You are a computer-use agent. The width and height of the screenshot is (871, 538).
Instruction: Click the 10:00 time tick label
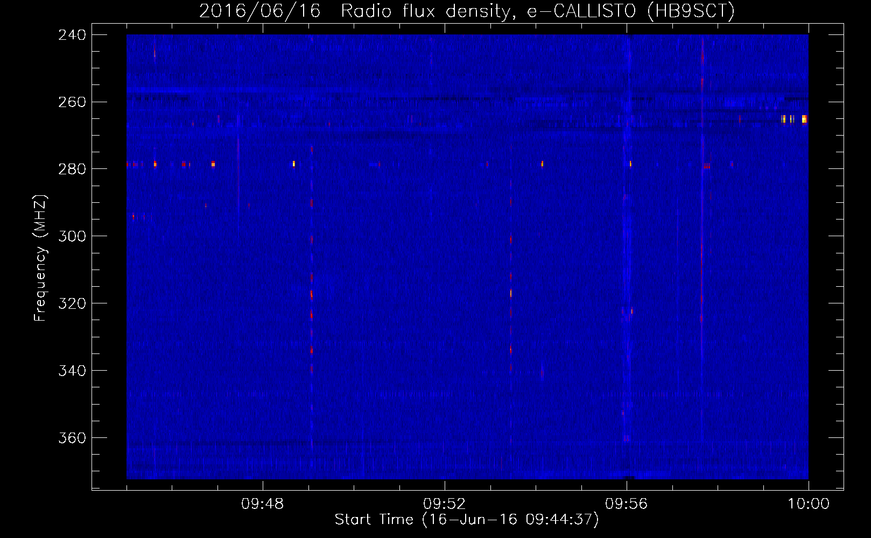(x=809, y=504)
